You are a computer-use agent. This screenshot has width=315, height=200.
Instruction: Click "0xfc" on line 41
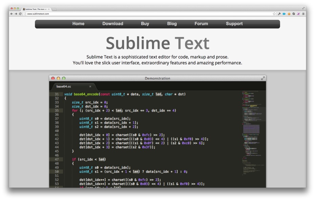[x=146, y=135]
